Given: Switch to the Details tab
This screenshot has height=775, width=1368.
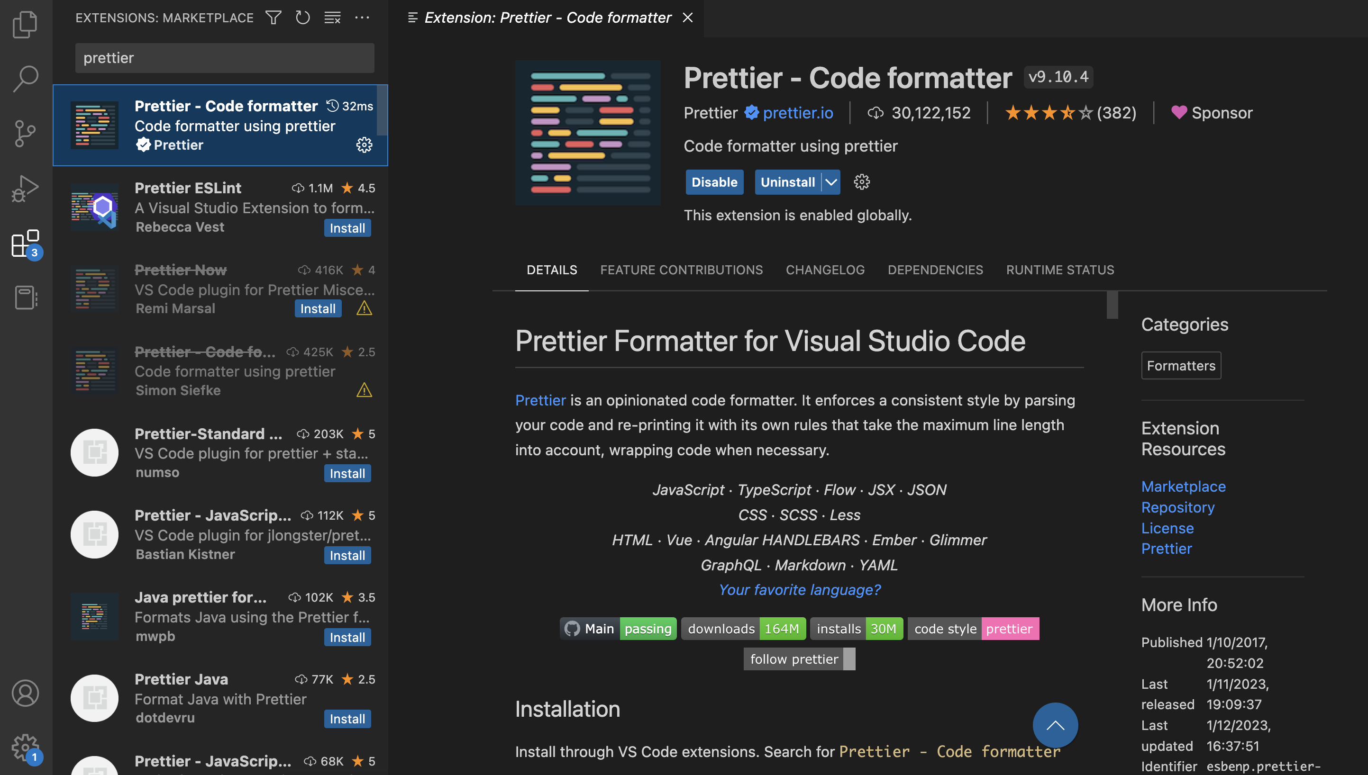Looking at the screenshot, I should (x=552, y=270).
